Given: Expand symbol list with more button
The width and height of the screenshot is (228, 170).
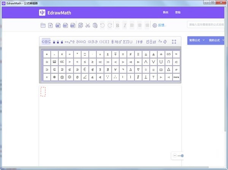Looking at the screenshot, I should point(176,77).
